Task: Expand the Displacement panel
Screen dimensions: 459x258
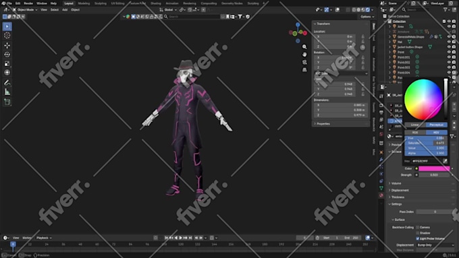Action: point(400,190)
